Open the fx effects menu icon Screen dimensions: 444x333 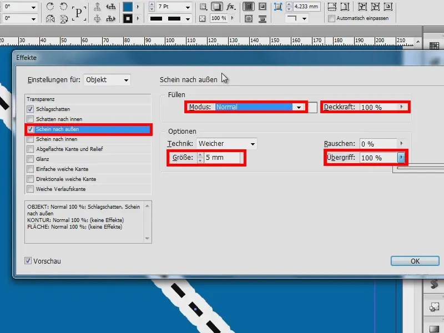pyautogui.click(x=231, y=7)
